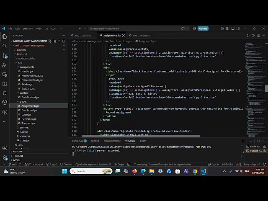Click the Update button in title bar
268x201 pixels.
203,28
